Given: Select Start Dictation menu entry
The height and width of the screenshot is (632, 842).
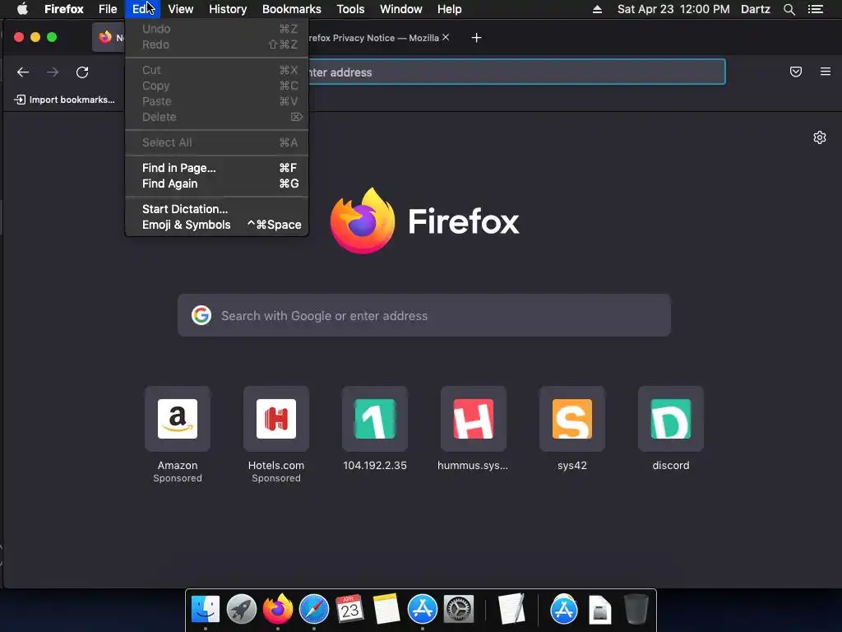Looking at the screenshot, I should pyautogui.click(x=217, y=209).
